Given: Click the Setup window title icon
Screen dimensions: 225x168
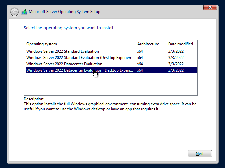Looking at the screenshot, I should coord(24,12).
